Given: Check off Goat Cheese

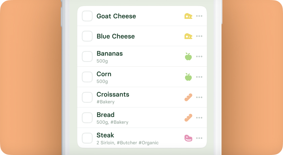Looking at the screenshot, I should coord(87,16).
